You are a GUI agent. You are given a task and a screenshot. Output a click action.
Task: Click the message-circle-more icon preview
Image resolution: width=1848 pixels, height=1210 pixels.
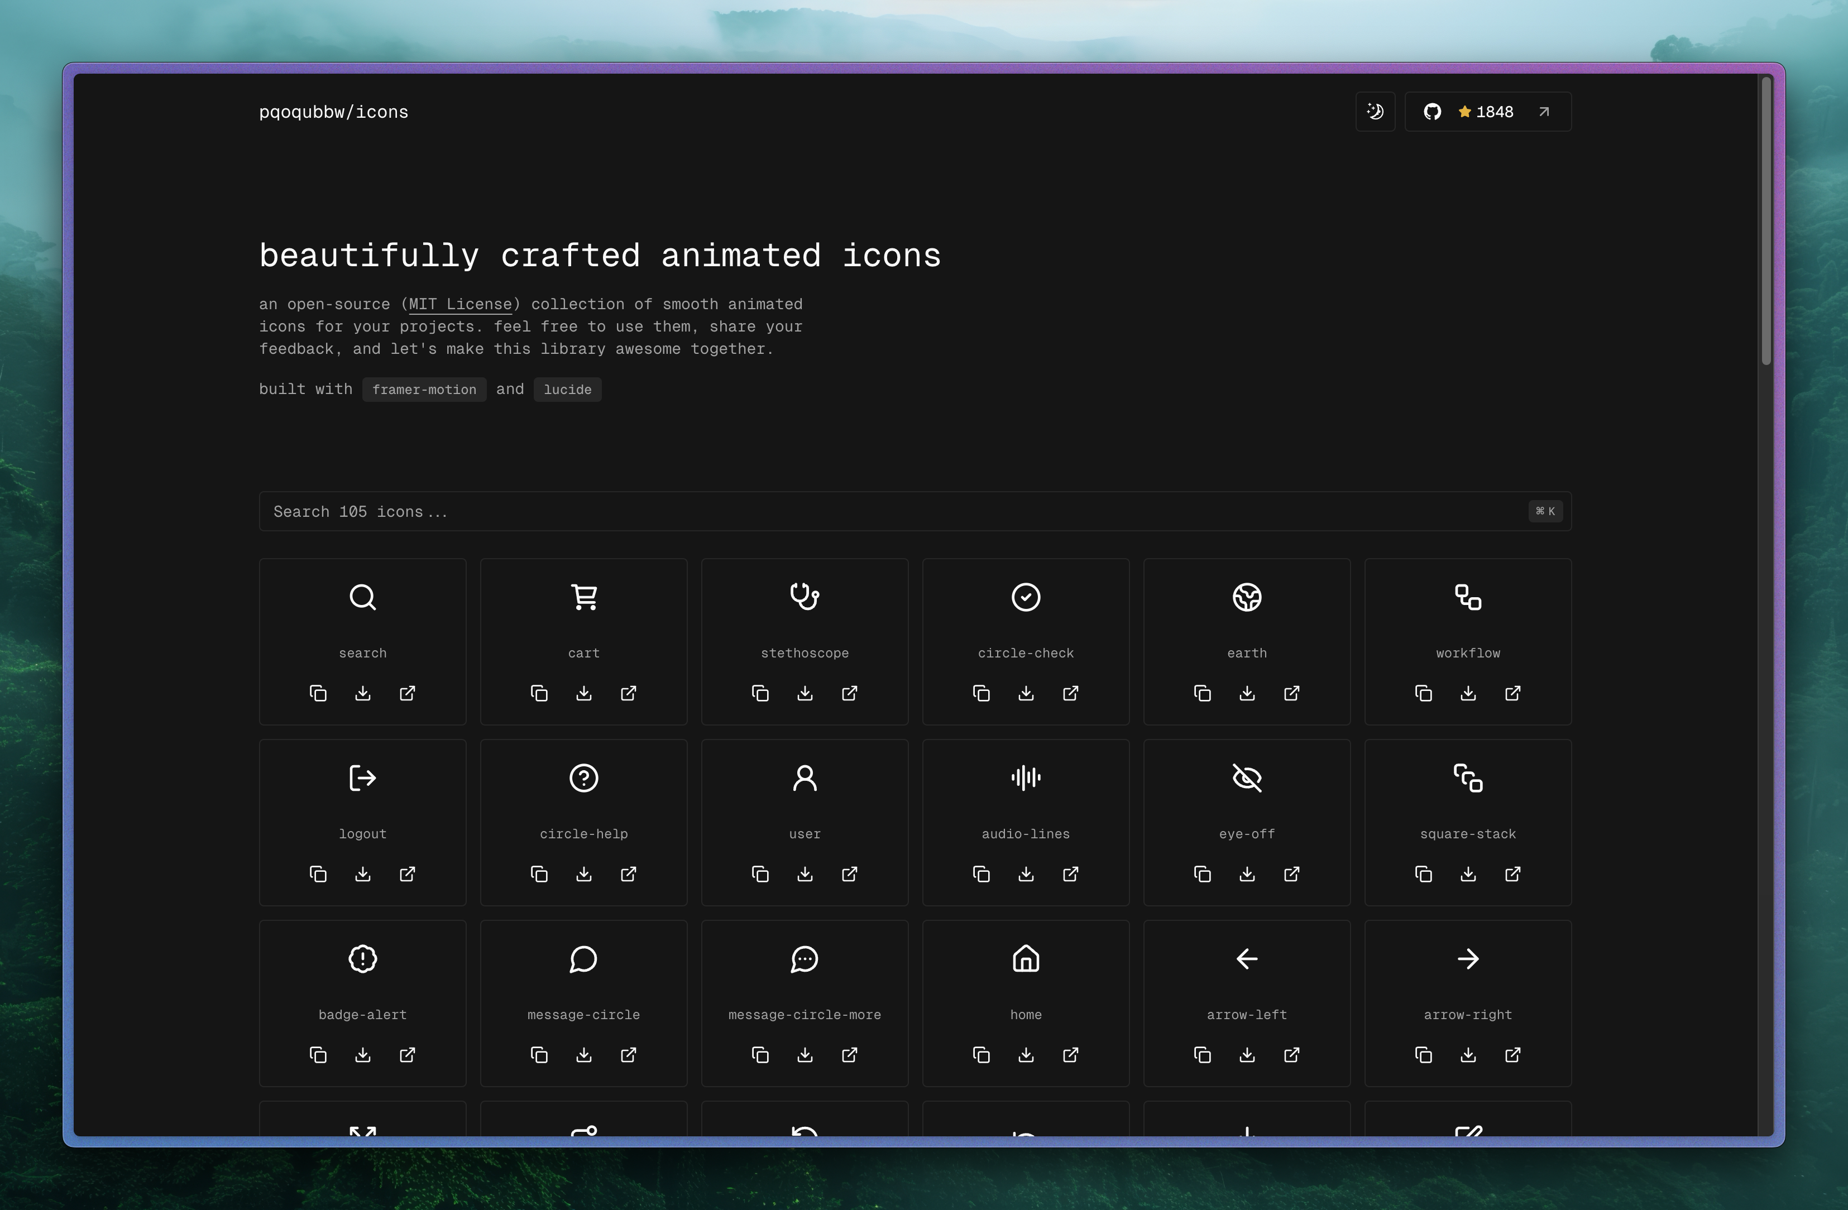point(805,959)
